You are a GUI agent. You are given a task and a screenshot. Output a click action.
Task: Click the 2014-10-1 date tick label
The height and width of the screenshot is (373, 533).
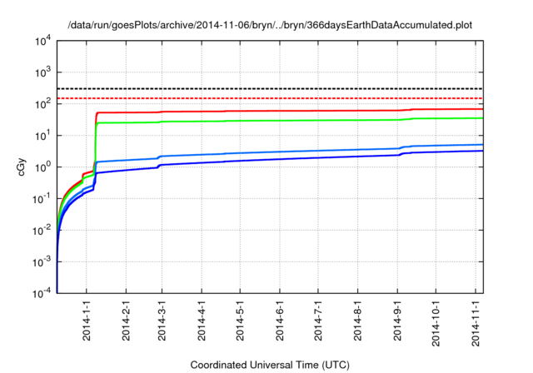coord(436,323)
